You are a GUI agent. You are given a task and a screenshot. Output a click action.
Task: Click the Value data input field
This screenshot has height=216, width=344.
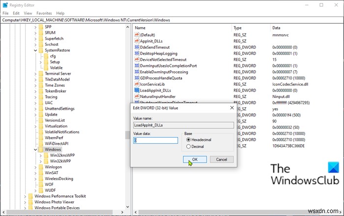[156, 140]
